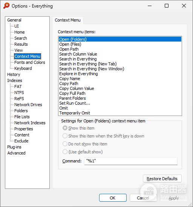Click into the Command input field
The image size is (193, 207).
[x=131, y=161]
